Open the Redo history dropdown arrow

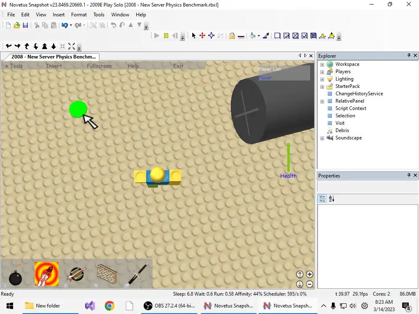click(84, 25)
